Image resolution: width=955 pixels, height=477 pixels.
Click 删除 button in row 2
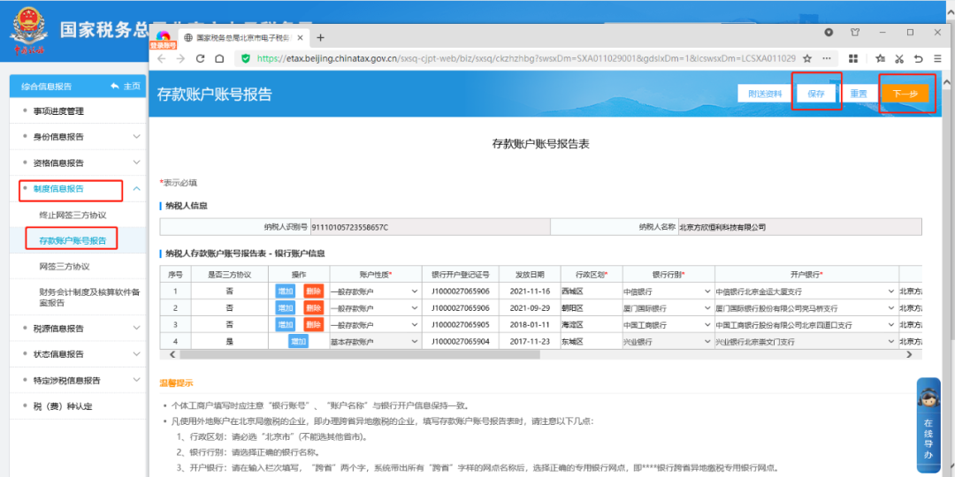(x=313, y=307)
